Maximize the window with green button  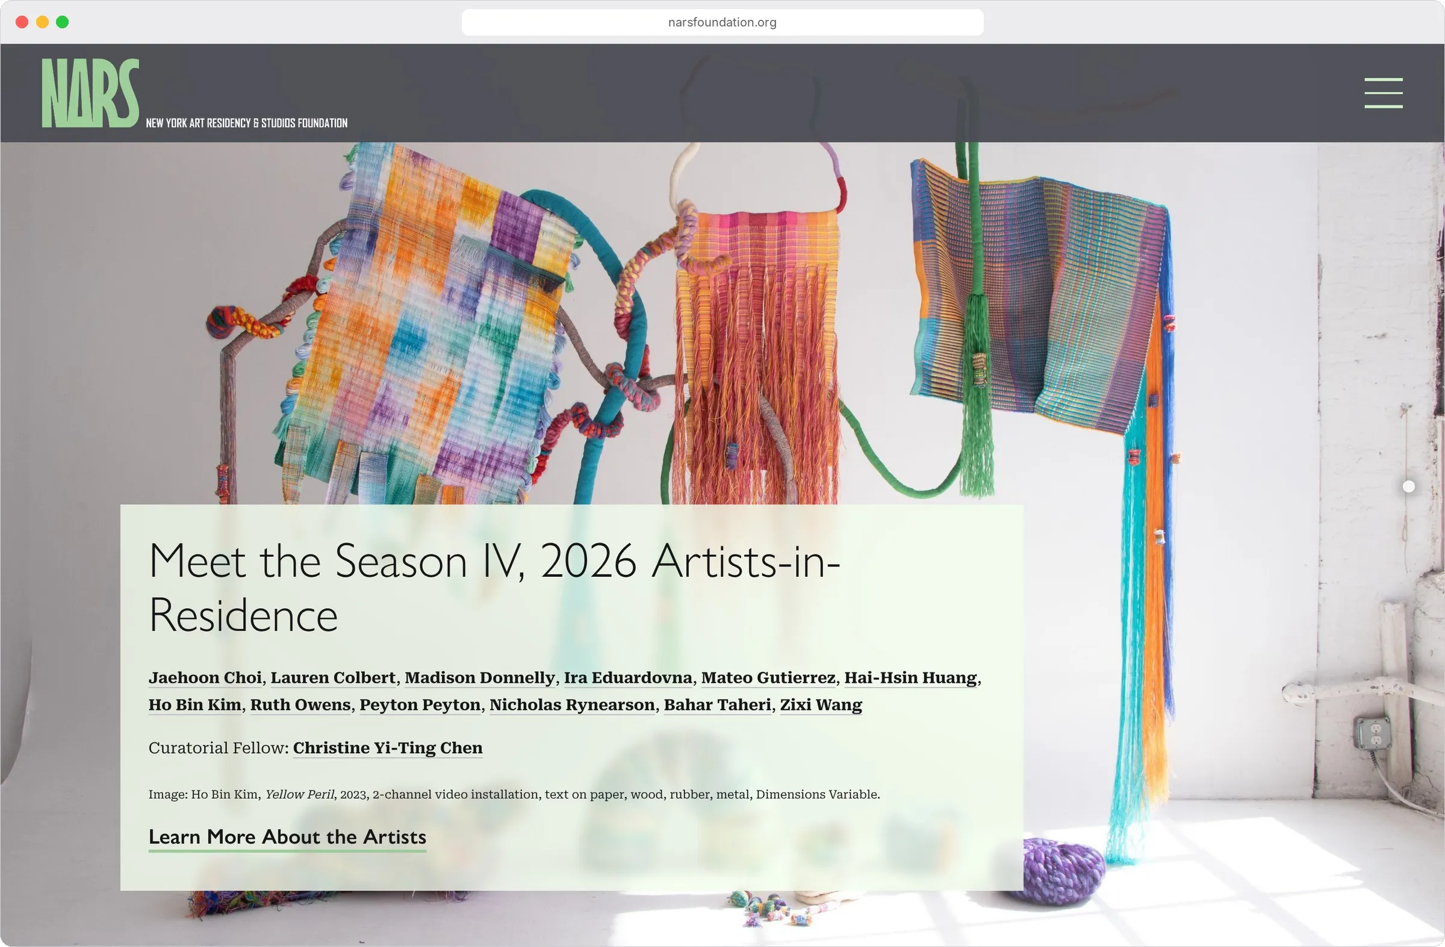click(62, 22)
